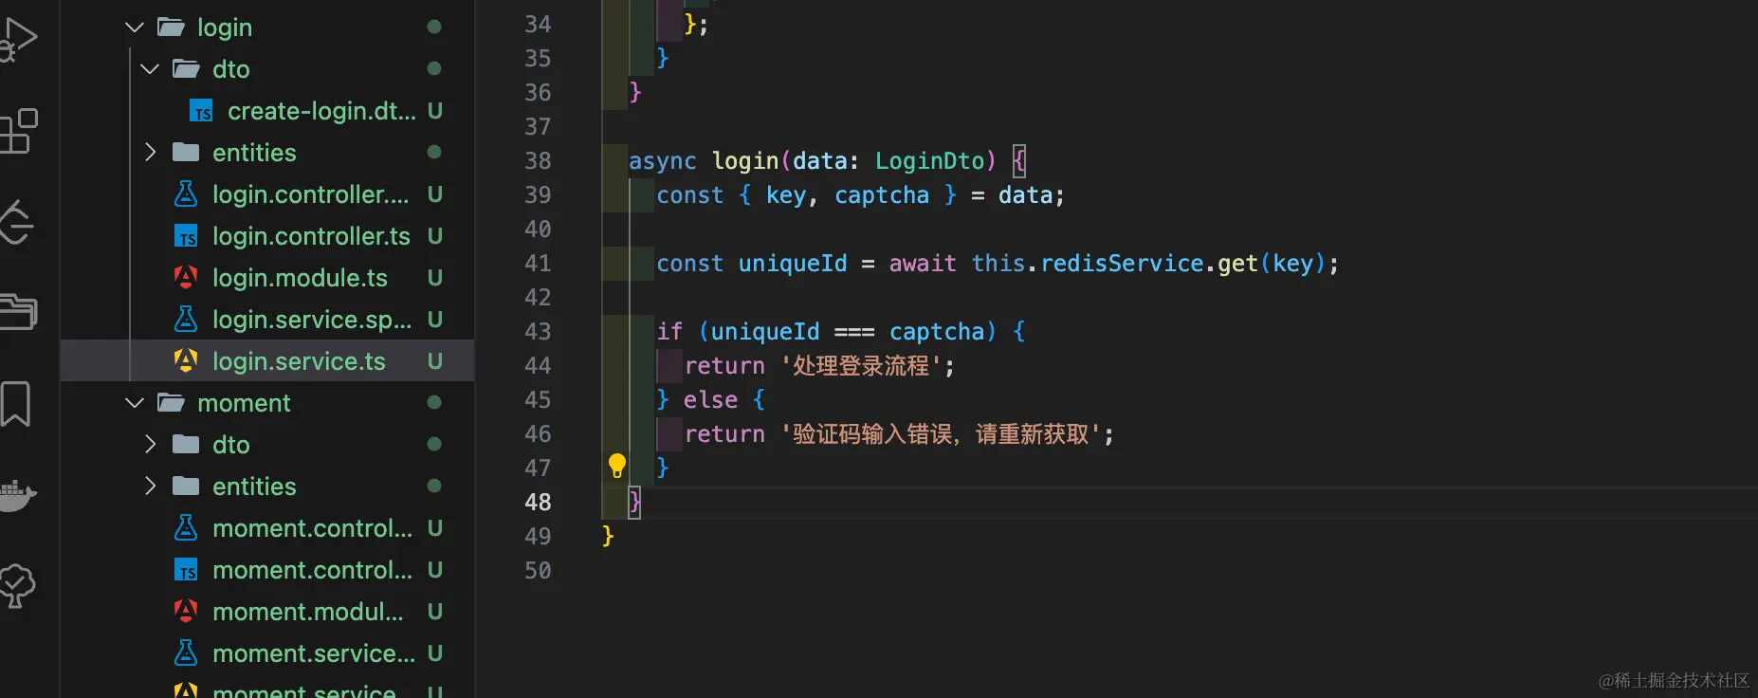Collapse the moment folder
This screenshot has width=1758, height=698.
click(135, 403)
